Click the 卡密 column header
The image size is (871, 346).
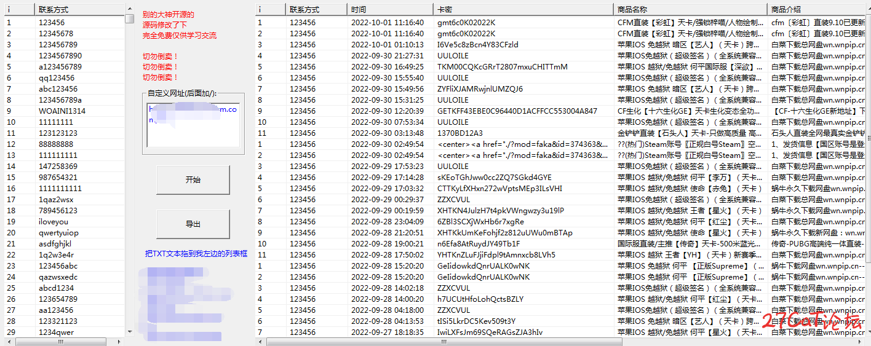click(x=523, y=10)
